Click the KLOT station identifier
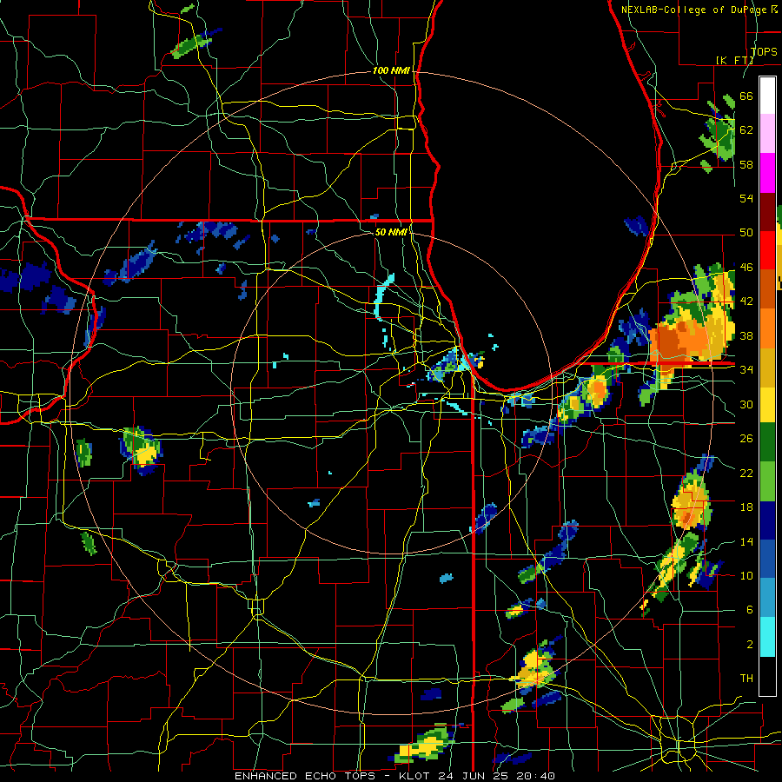Screen dimensions: 782x782 click(x=416, y=776)
